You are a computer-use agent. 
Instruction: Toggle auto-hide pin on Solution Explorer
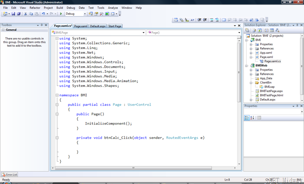click(x=297, y=25)
